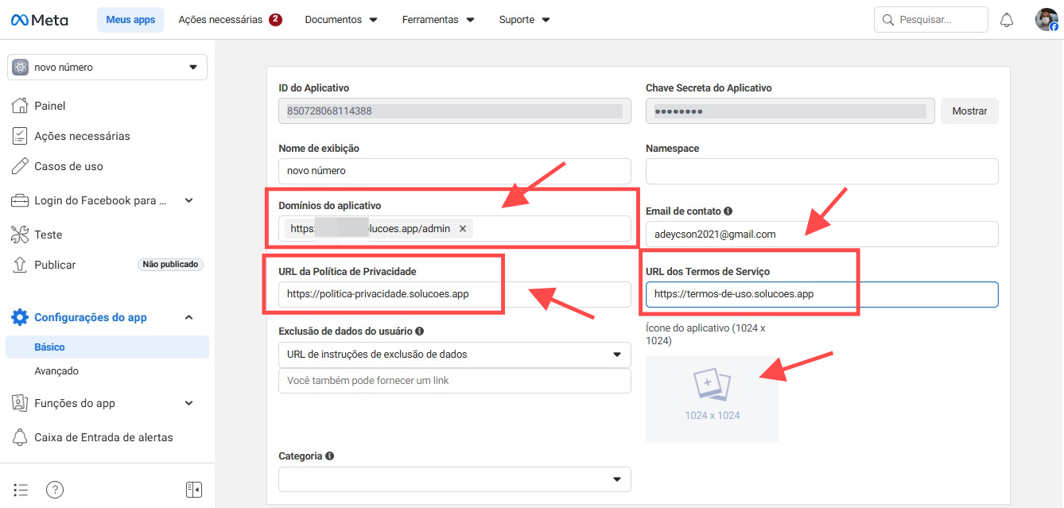Image resolution: width=1064 pixels, height=508 pixels.
Task: Open the data deletion URL type dropdown
Action: [455, 355]
